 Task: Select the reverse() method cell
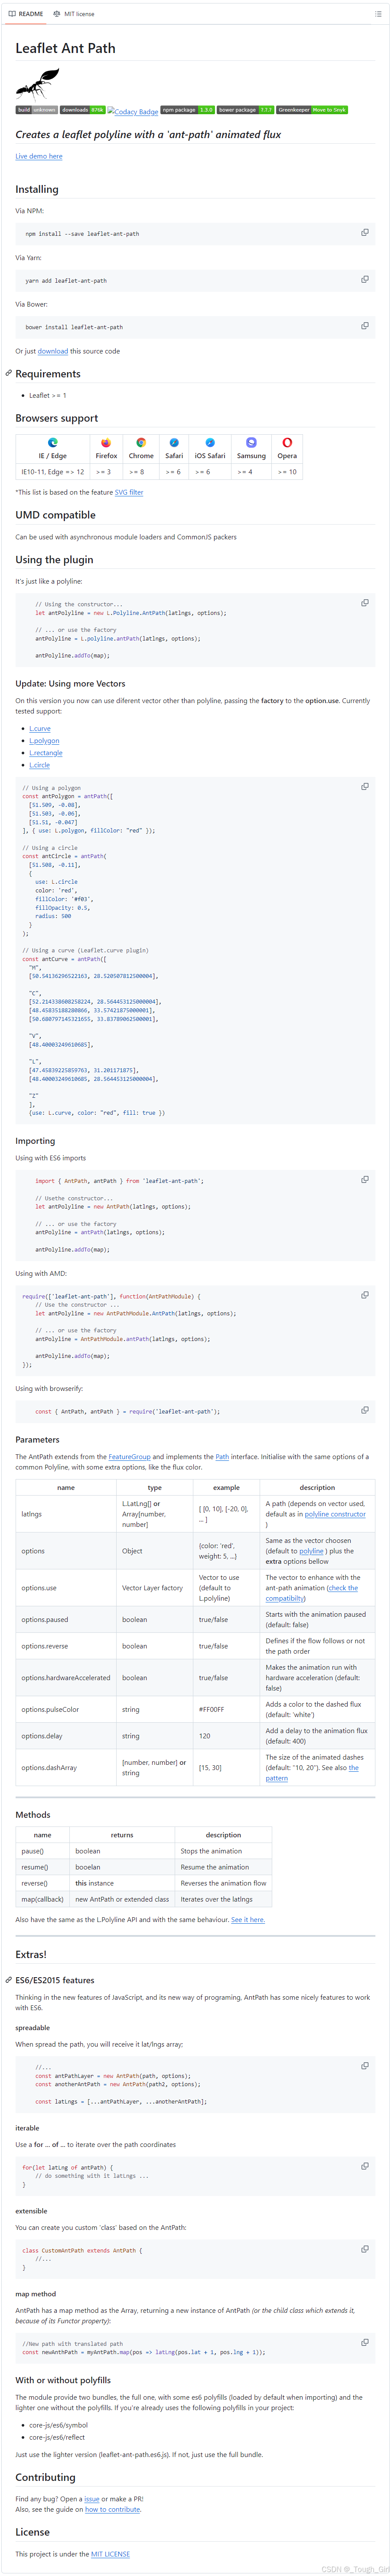click(42, 1882)
